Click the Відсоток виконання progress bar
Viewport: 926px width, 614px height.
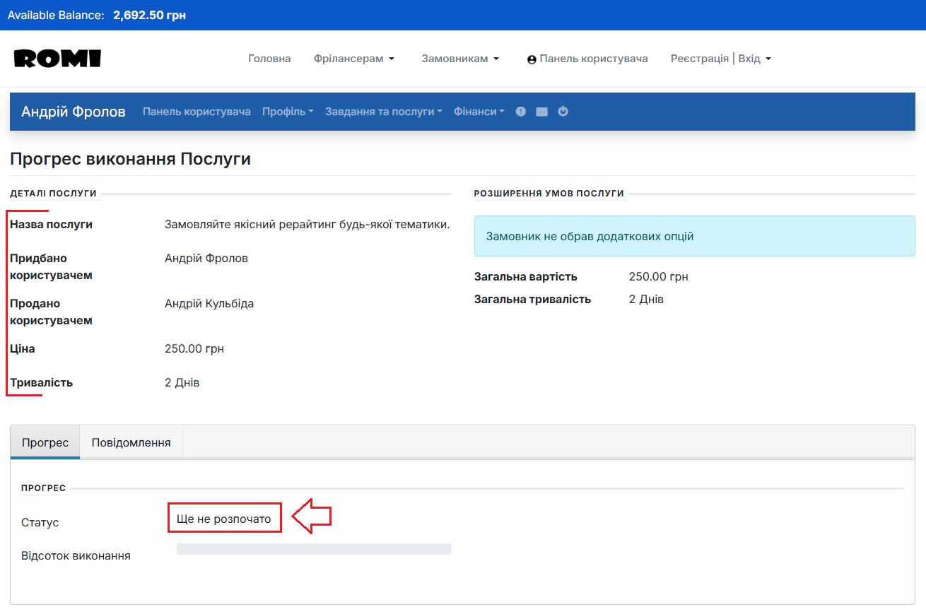[x=314, y=549]
